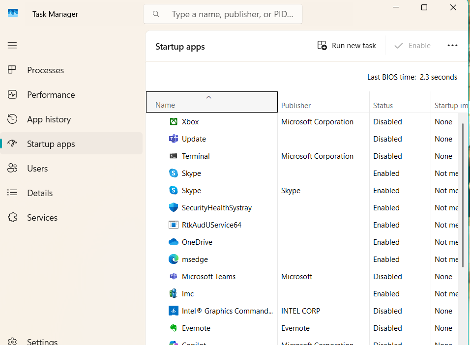Click Run new task button
Image resolution: width=470 pixels, height=345 pixels.
(x=347, y=46)
